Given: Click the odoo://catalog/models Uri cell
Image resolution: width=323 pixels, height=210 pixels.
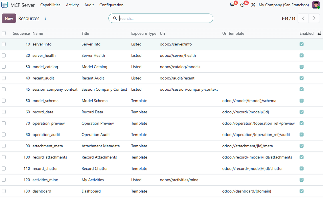Looking at the screenshot, I should coord(180,67).
